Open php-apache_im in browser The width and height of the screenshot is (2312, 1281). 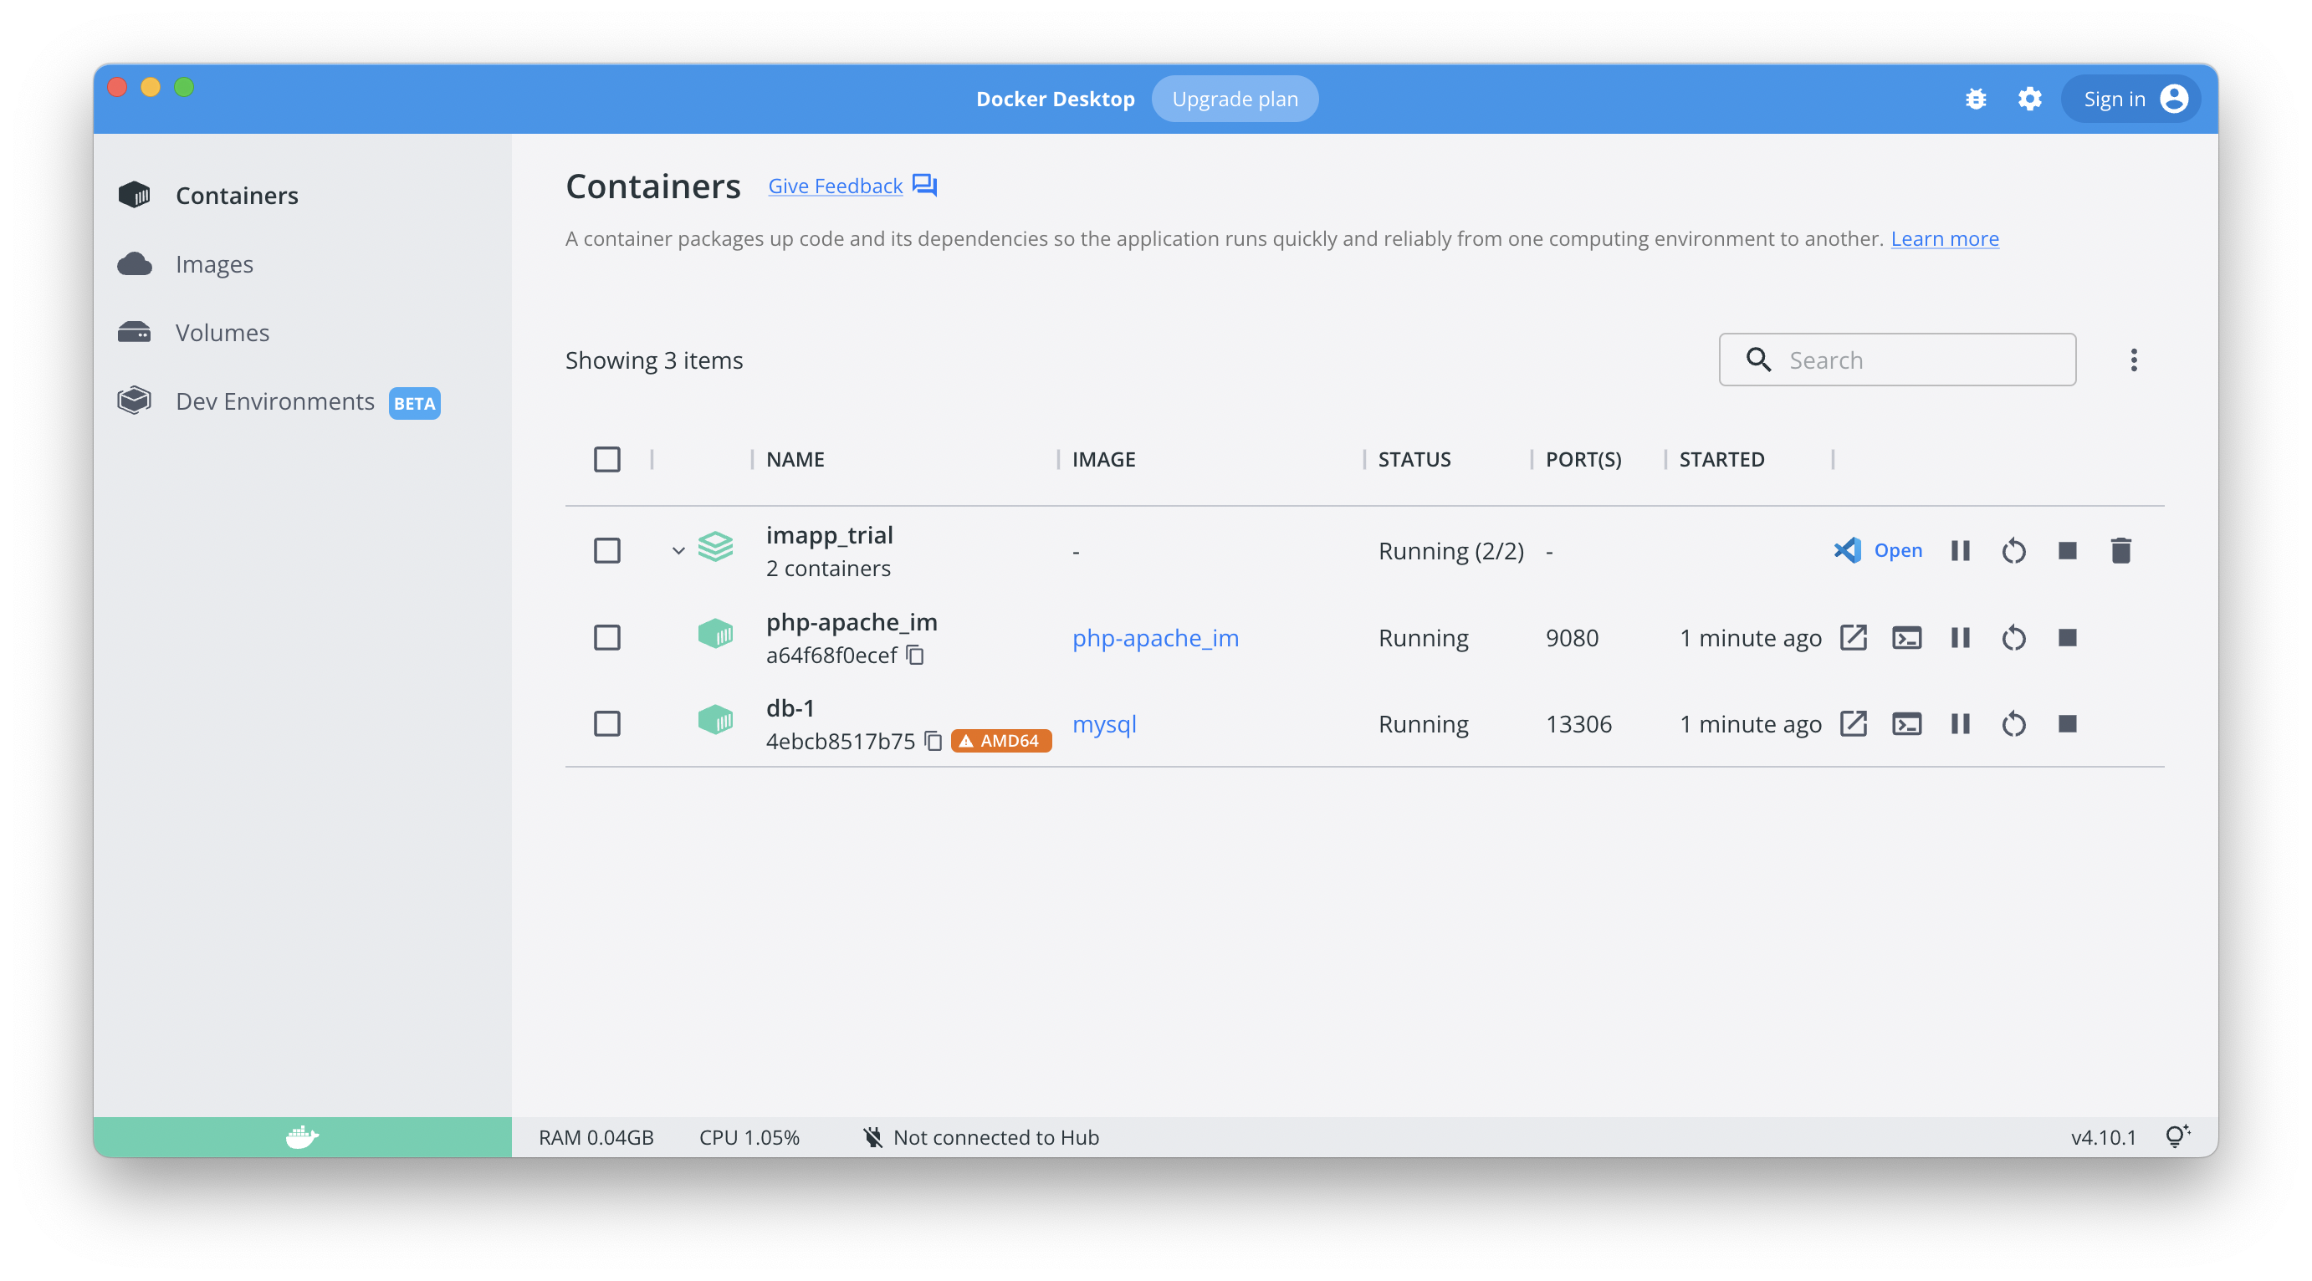(x=1854, y=637)
